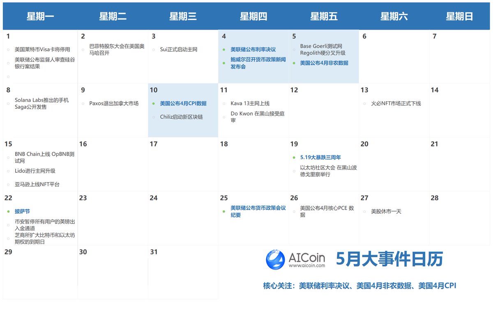Click event 芝商所扩大比特币和以太坊期权的到期日
This screenshot has width=493, height=311.
[44, 238]
